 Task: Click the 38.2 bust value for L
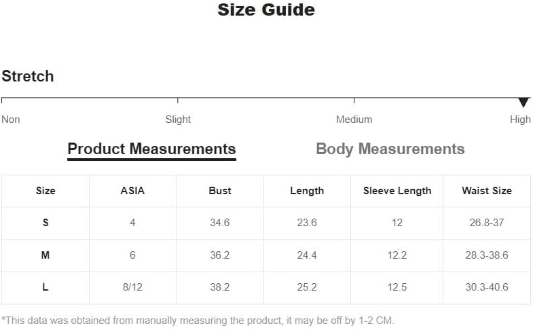pyautogui.click(x=220, y=287)
